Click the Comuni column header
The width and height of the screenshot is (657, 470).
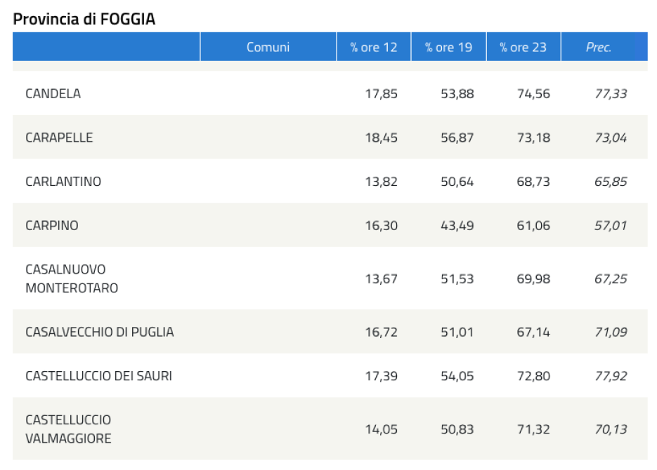coord(268,47)
